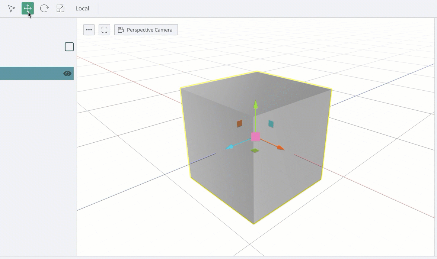The height and width of the screenshot is (259, 437).
Task: Click the teal plane handle square
Action: click(271, 124)
